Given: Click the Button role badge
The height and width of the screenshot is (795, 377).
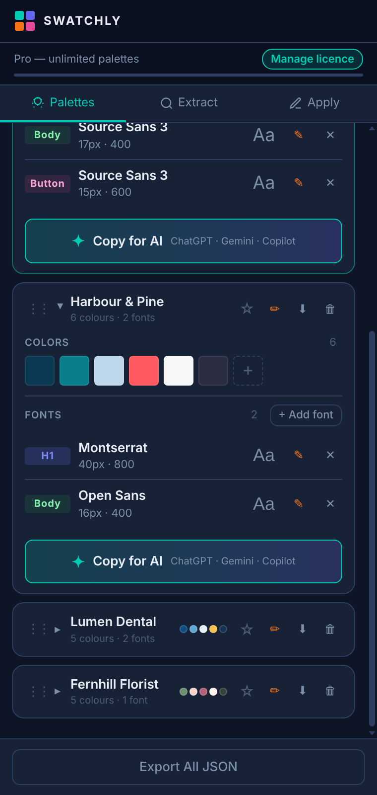Looking at the screenshot, I should coord(48,183).
